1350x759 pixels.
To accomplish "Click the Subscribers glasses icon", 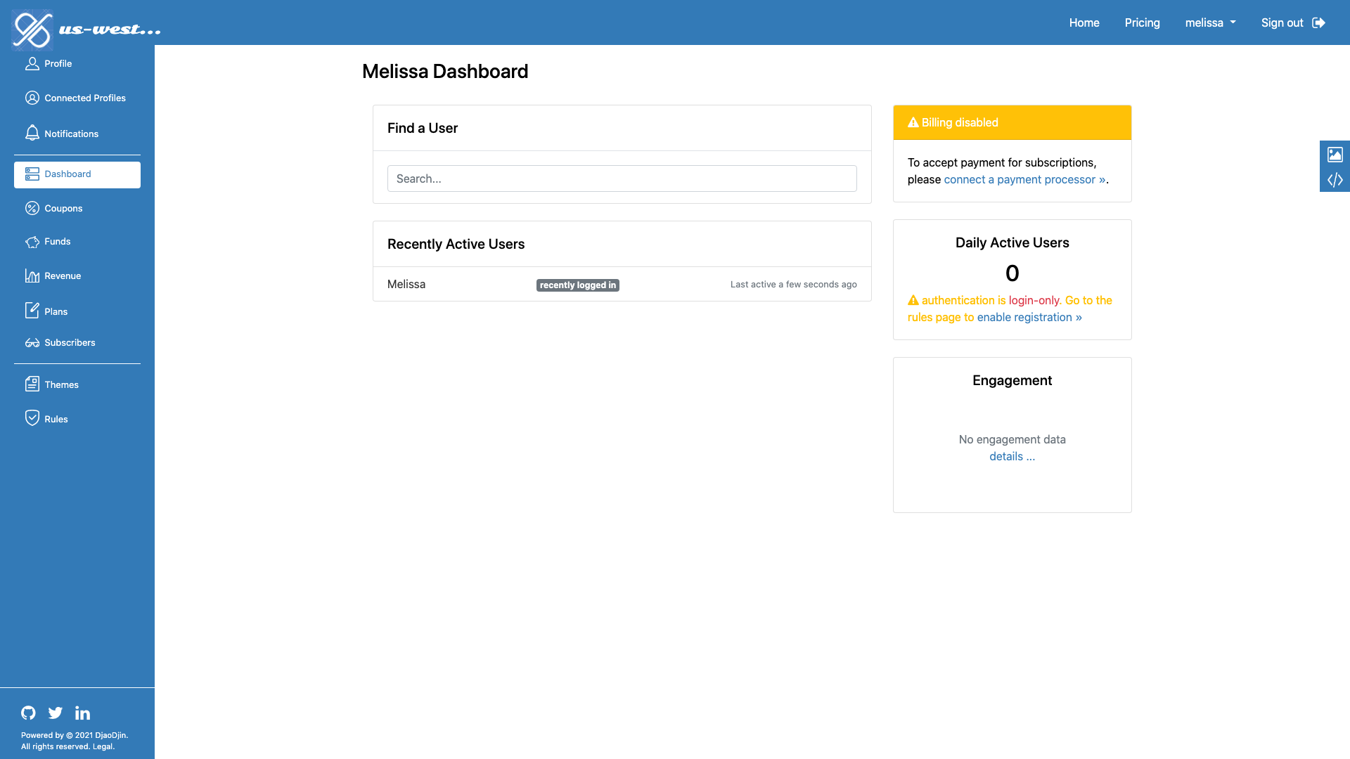I will pos(32,343).
